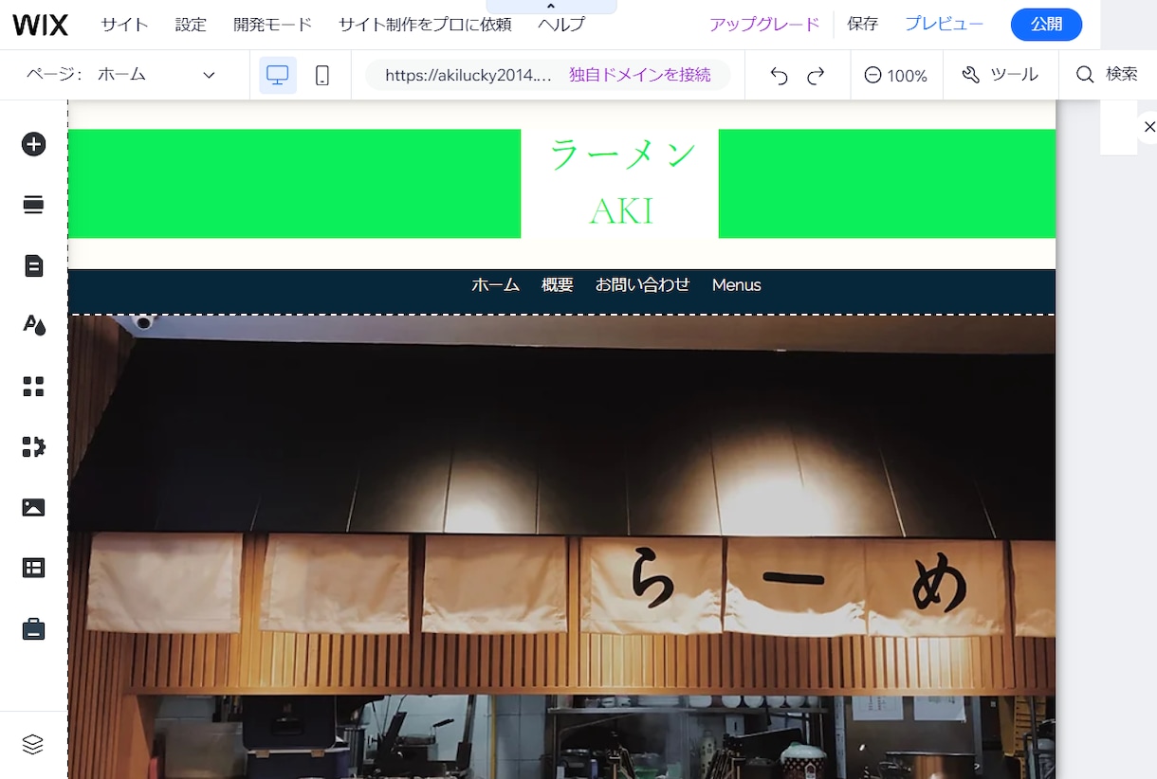Open the business briefcase icon
This screenshot has width=1157, height=779.
[x=34, y=629]
